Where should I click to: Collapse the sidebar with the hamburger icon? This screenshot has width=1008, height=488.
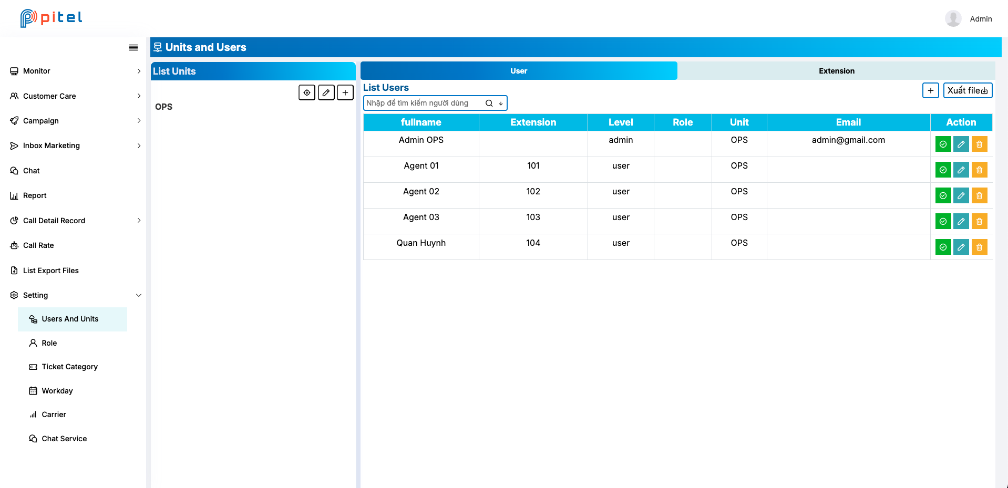tap(133, 47)
